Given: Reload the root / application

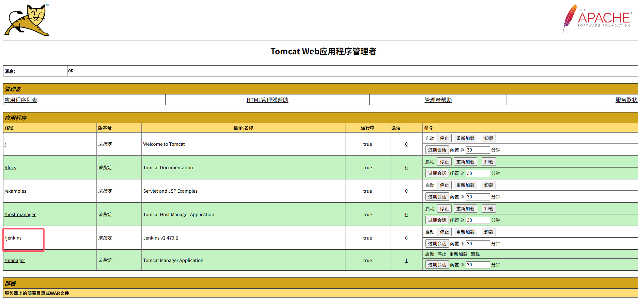Looking at the screenshot, I should tap(465, 138).
